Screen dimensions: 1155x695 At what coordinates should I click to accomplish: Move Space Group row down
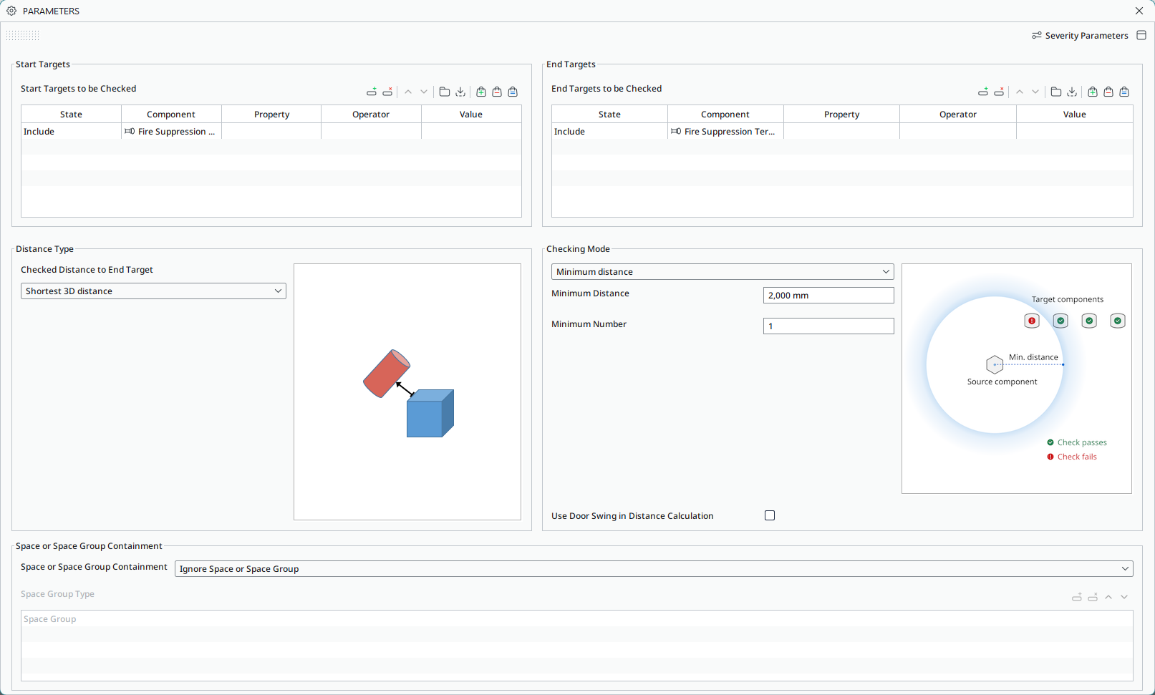pos(1124,597)
